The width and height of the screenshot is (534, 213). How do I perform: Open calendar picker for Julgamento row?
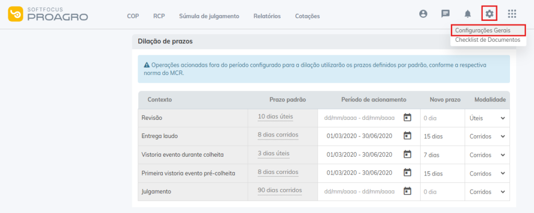408,191
